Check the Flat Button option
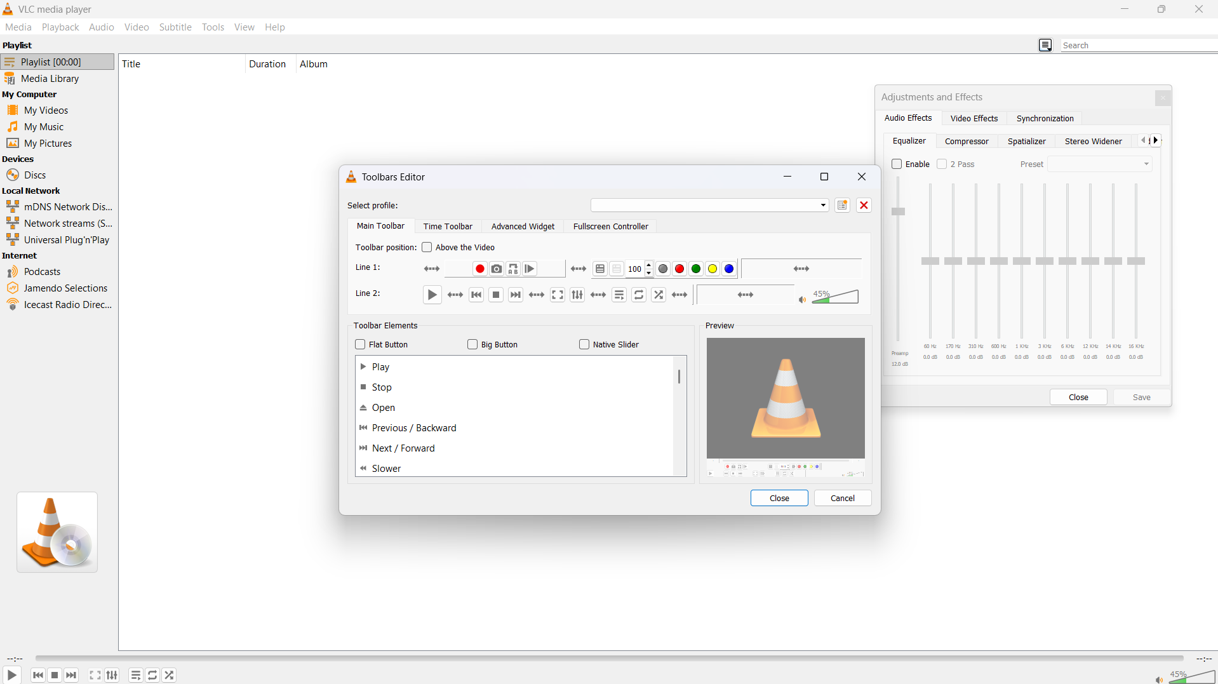 tap(360, 345)
